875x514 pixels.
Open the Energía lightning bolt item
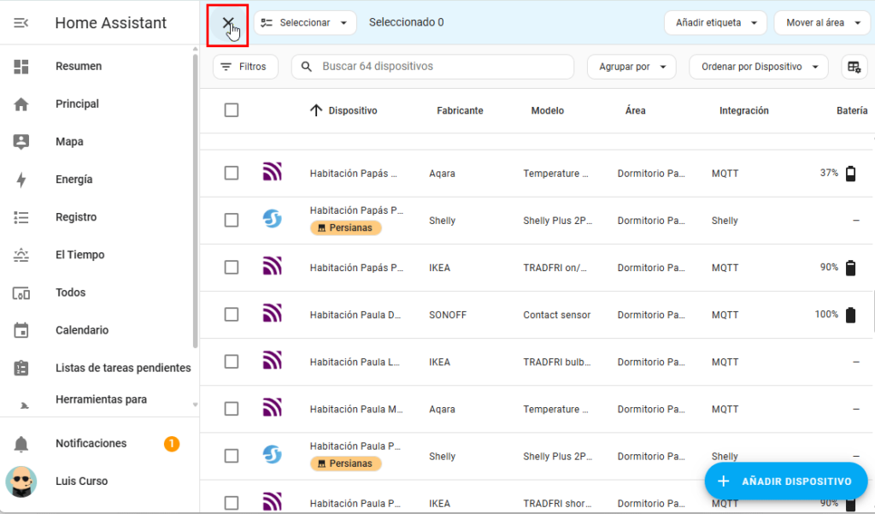tap(21, 180)
